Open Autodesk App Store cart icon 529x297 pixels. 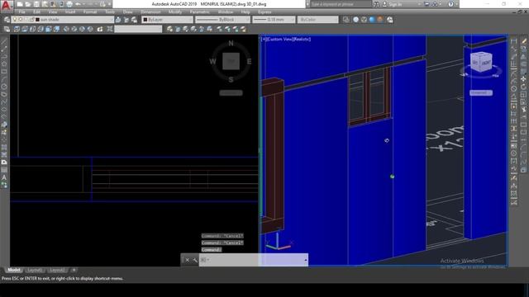(x=427, y=4)
